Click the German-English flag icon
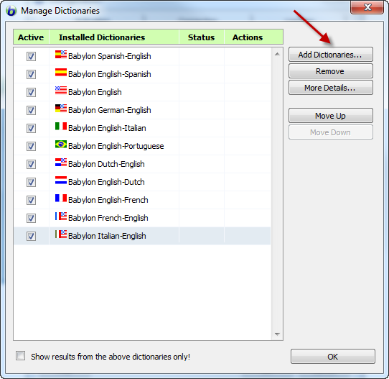This screenshot has width=389, height=379. (x=61, y=109)
